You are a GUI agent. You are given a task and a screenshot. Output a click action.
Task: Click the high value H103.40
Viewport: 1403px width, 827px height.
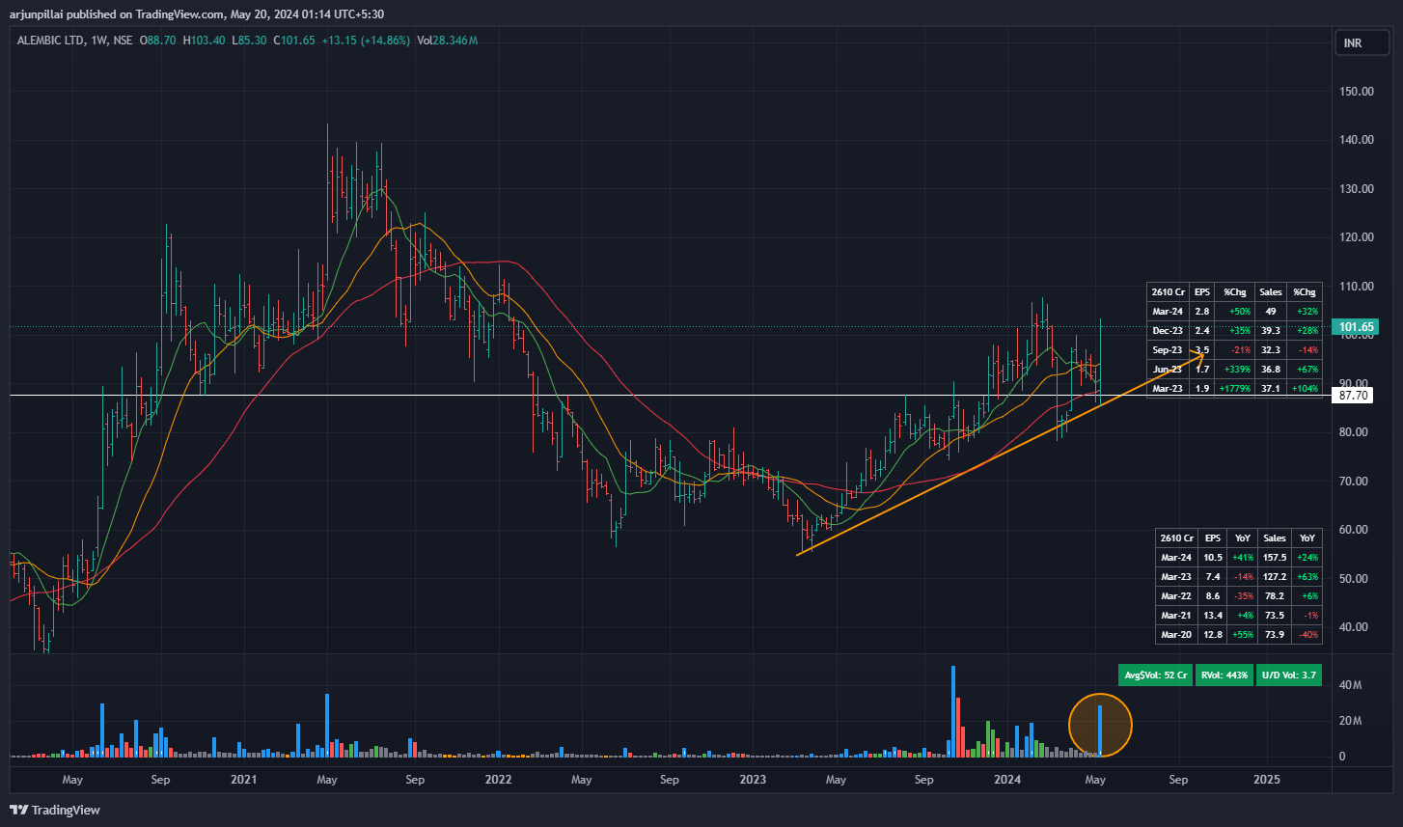(204, 41)
